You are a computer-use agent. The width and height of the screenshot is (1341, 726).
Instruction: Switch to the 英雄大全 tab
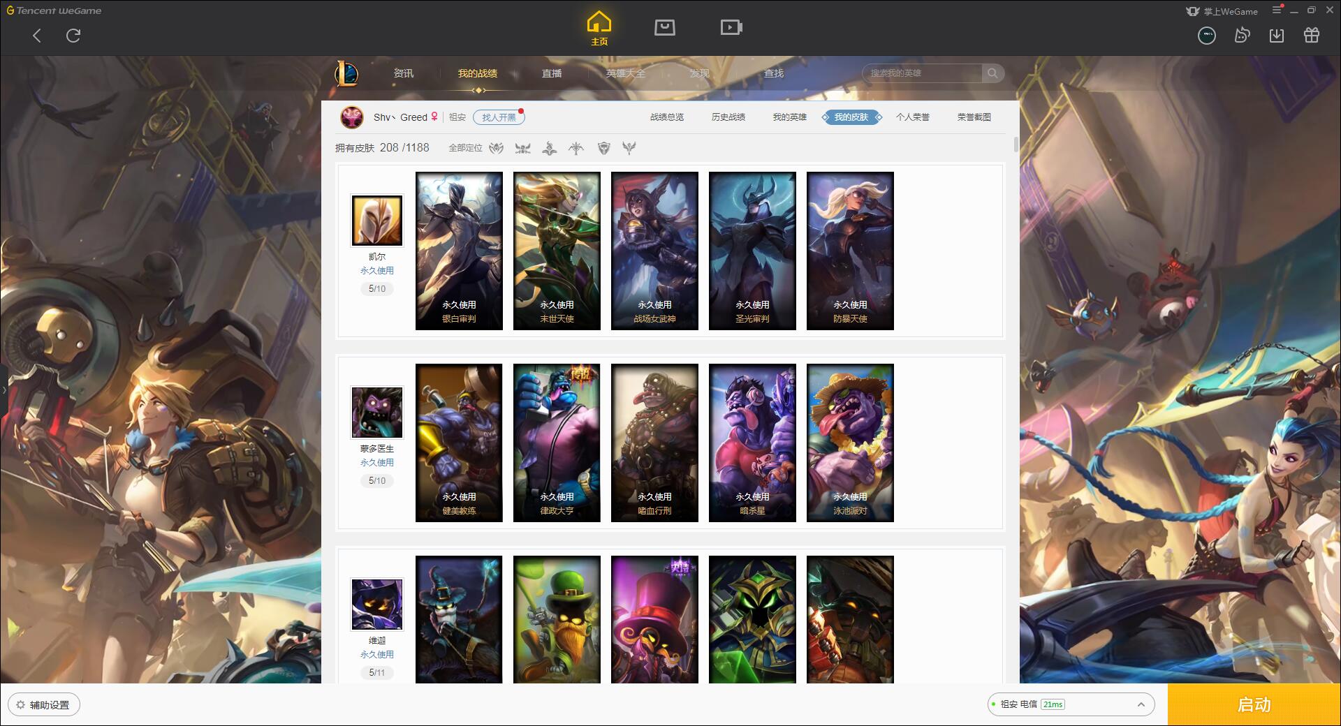tap(626, 73)
